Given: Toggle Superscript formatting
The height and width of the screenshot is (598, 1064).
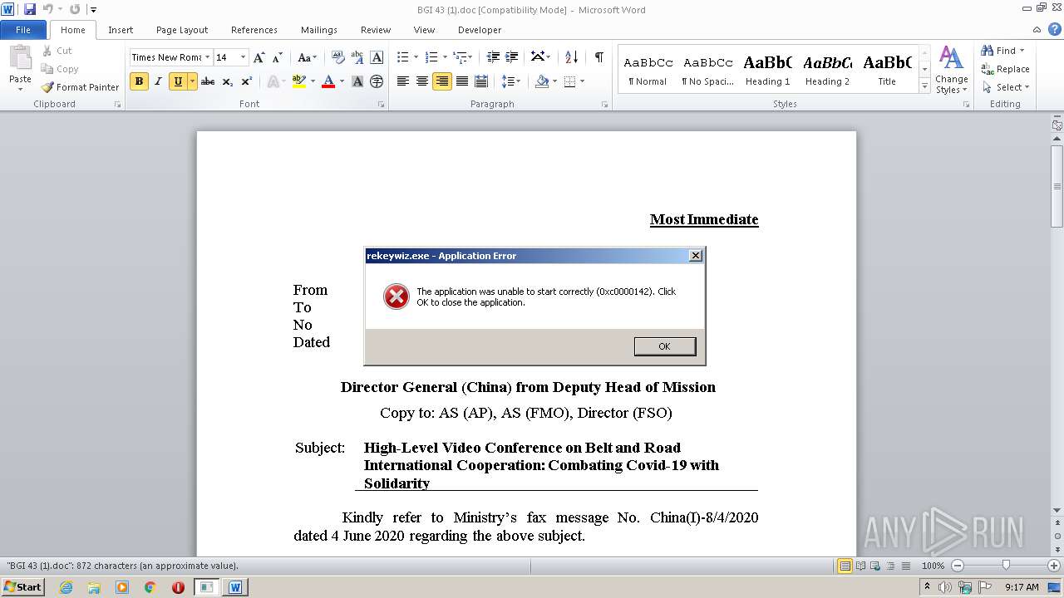Looking at the screenshot, I should pos(246,81).
